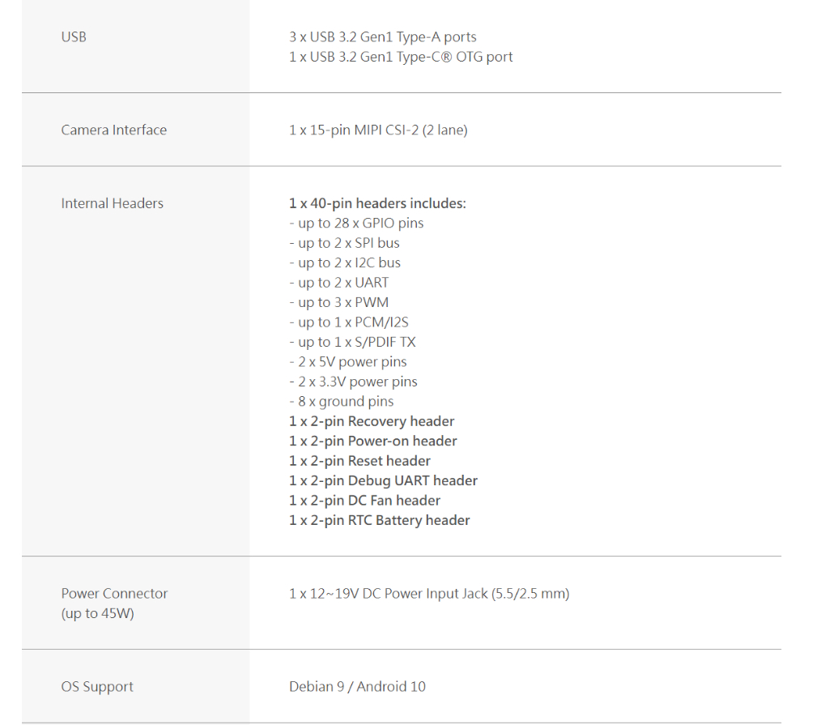Click the 15-pin MIPI CSI-2 text
This screenshot has height=725, width=829.
378,130
